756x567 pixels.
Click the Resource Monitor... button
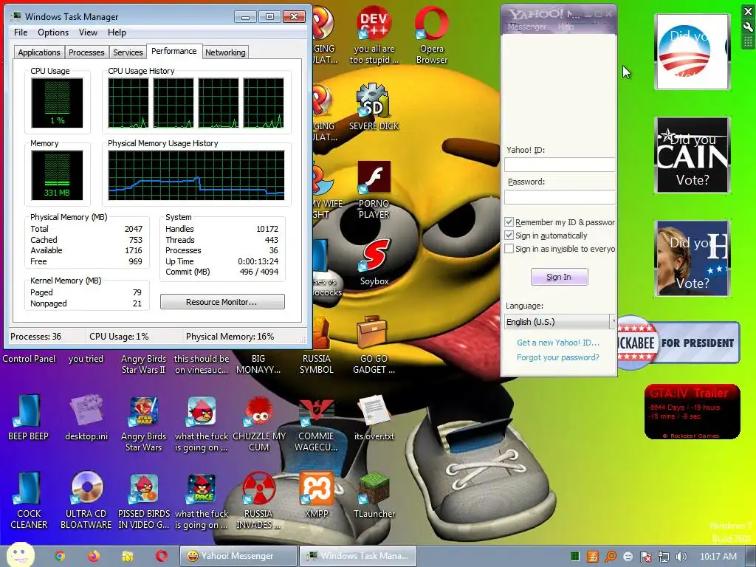click(222, 302)
